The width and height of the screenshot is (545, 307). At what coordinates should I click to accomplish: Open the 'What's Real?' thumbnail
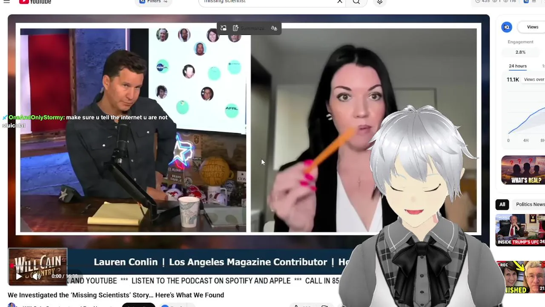coord(523,170)
